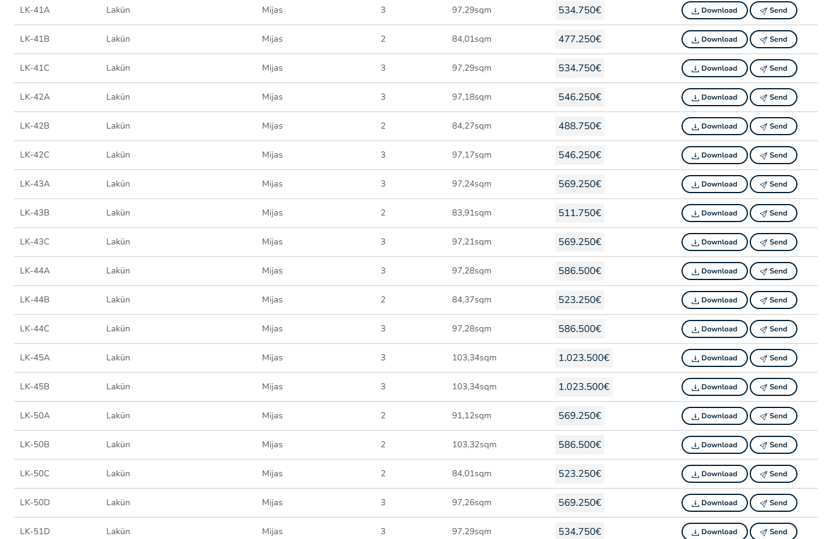Click the paper-plane send icon for LK-41B
Screen dimensions: 827x539
(x=764, y=40)
